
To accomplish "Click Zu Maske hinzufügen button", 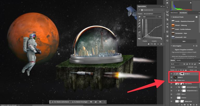I will click(x=79, y=102).
